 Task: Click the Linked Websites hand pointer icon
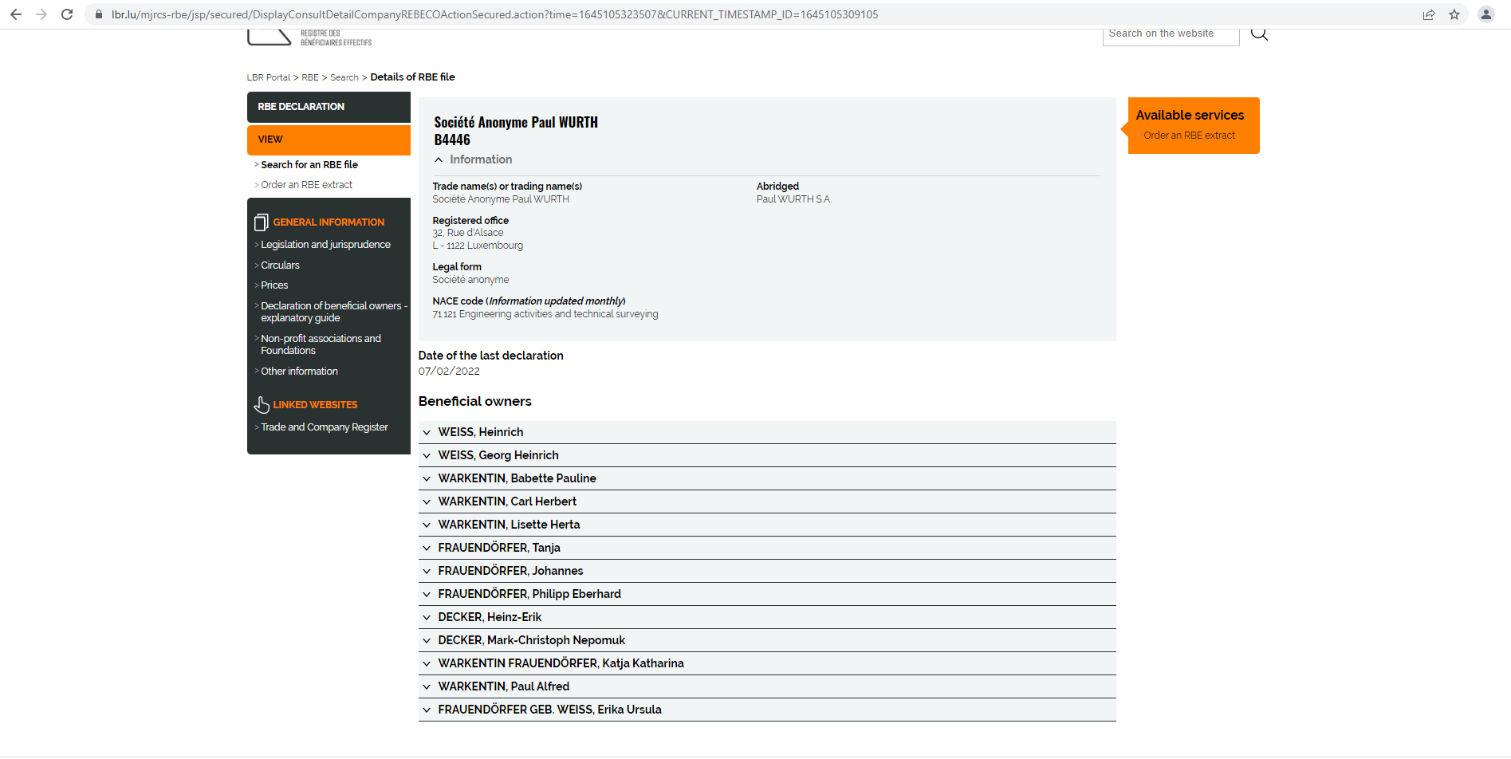262,405
